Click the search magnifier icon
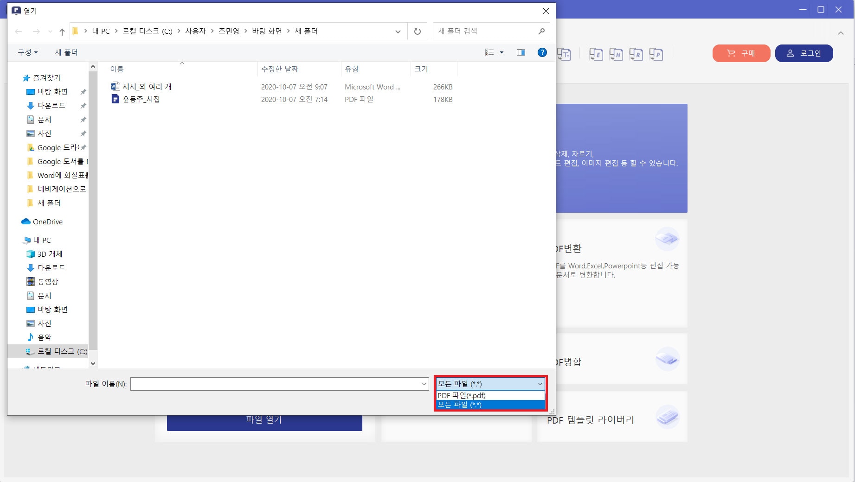 [x=541, y=31]
